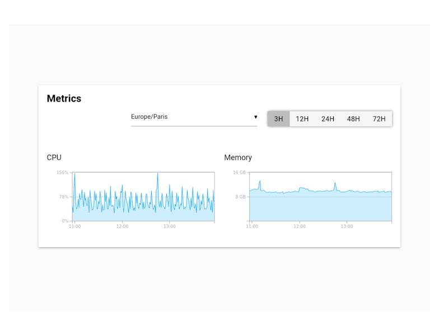Select the 3H time range
Viewport: 439px width, 334px height.
tap(278, 119)
